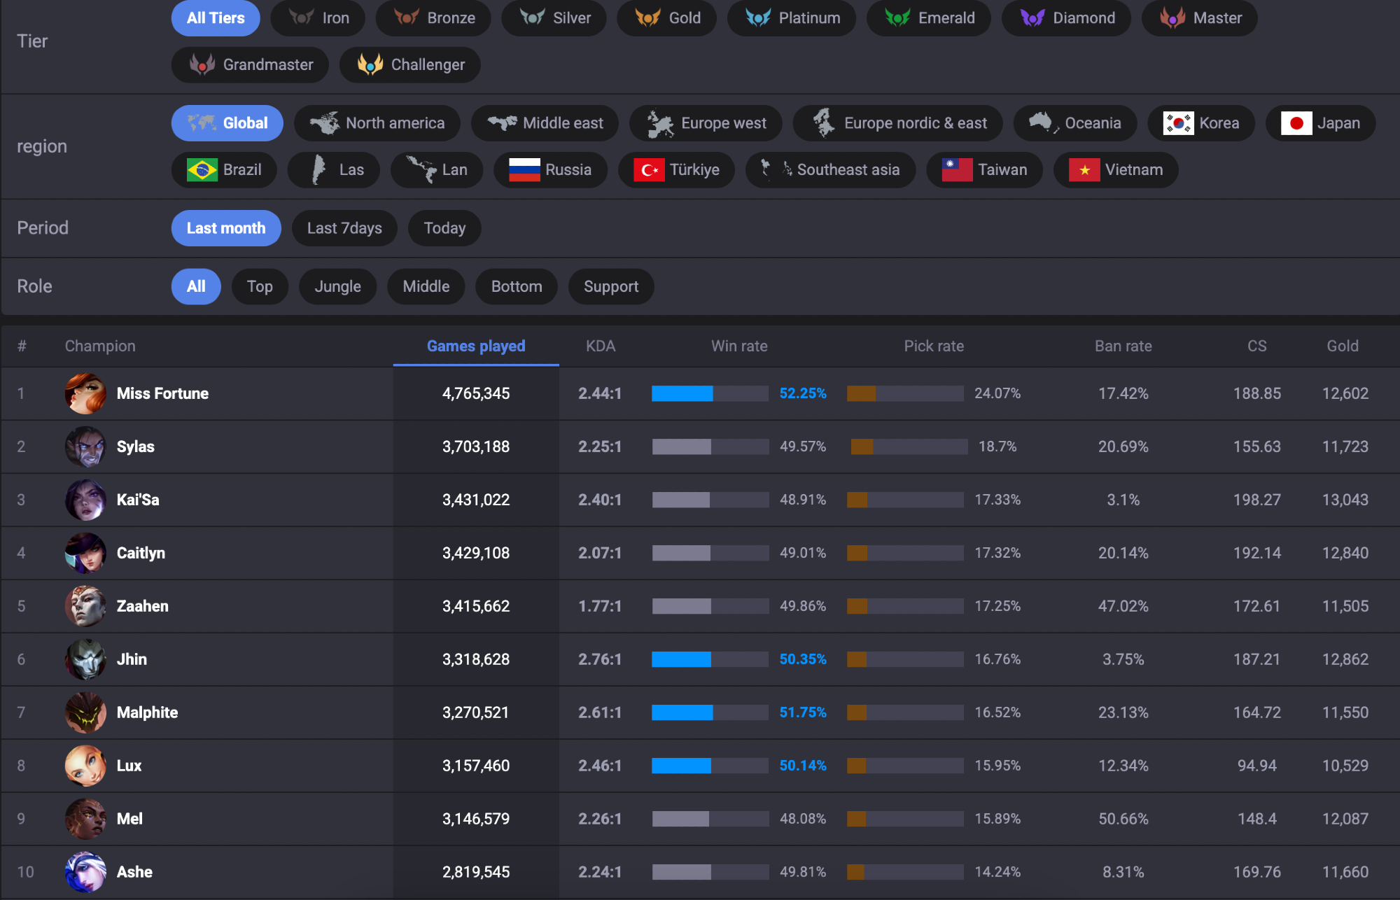Viewport: 1400px width, 900px height.
Task: Choose the North america region button
Action: point(377,123)
